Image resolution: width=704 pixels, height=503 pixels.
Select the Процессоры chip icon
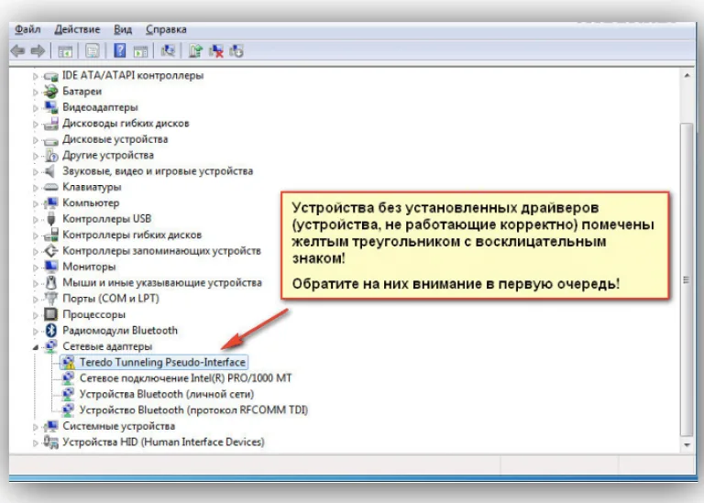click(50, 314)
